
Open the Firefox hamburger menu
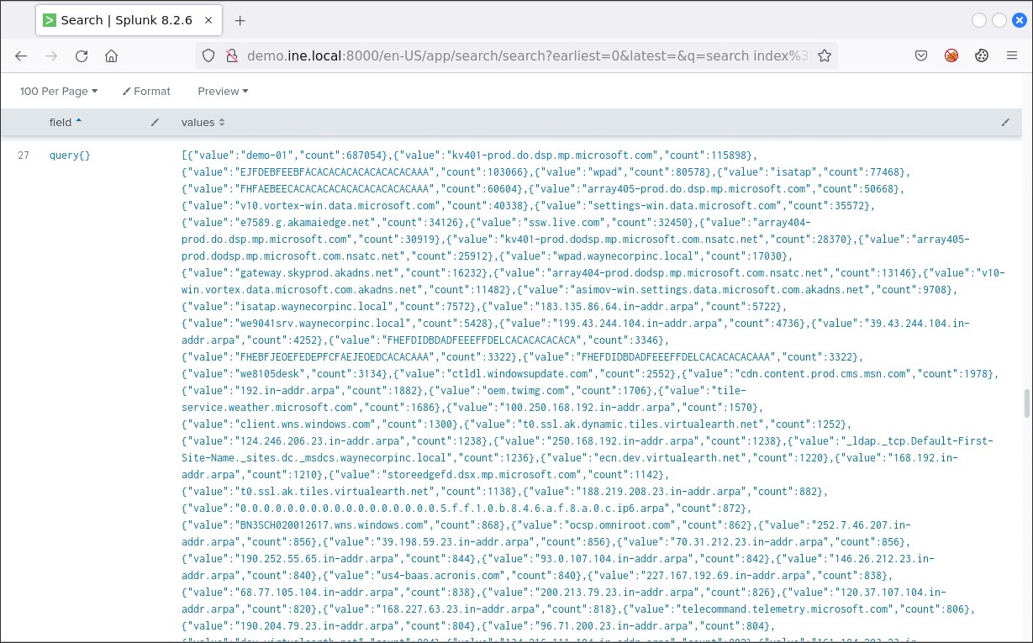pyautogui.click(x=1011, y=56)
